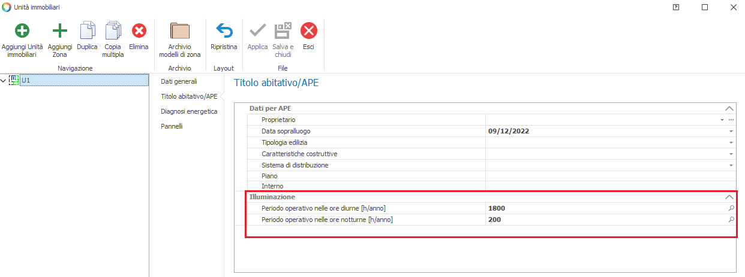Open the Data sopralluogo date dropdown
The width and height of the screenshot is (745, 277).
[731, 131]
